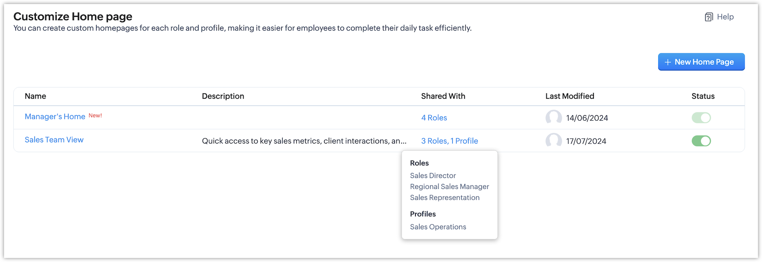The image size is (762, 262).
Task: Select Regional Sales Manager in popup
Action: [449, 186]
